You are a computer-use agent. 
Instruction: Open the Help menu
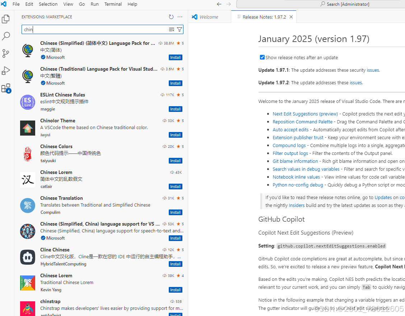point(132,4)
